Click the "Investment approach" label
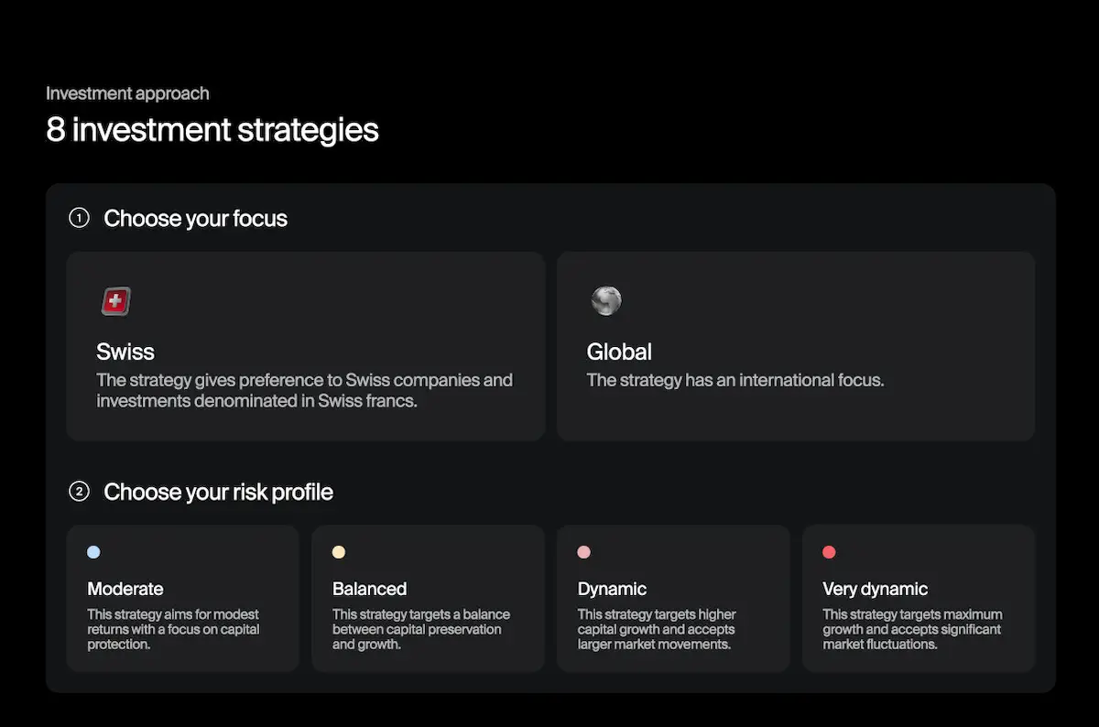This screenshot has height=727, width=1099. pyautogui.click(x=127, y=93)
